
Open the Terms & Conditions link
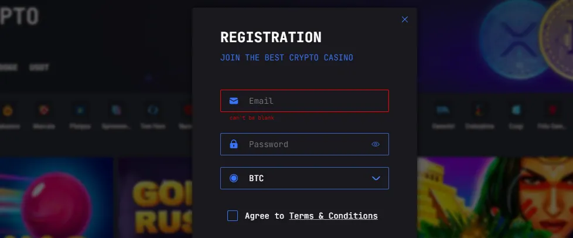[x=333, y=216]
